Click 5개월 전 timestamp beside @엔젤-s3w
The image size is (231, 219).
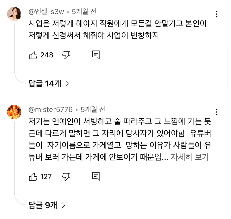[x=84, y=12]
